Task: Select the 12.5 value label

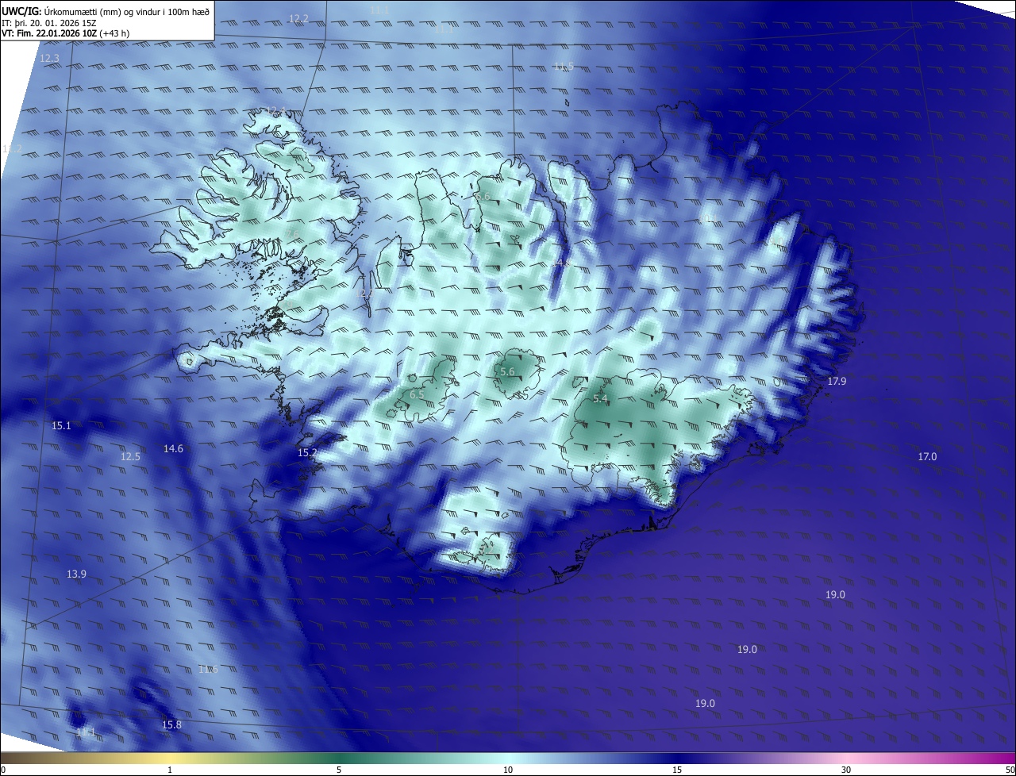Action: [130, 457]
